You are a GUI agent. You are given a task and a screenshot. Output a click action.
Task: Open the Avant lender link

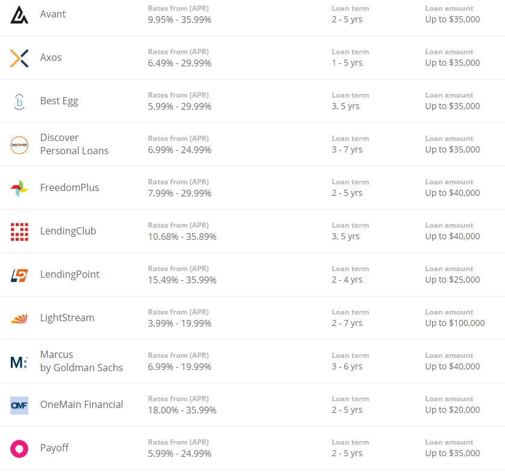[x=53, y=14]
